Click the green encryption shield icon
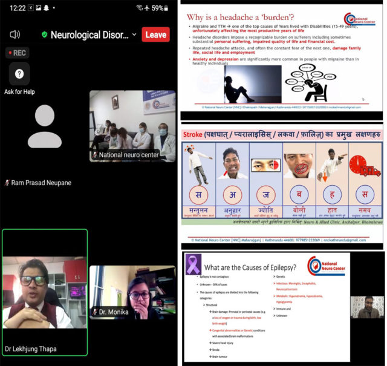The width and height of the screenshot is (387, 366). pyautogui.click(x=44, y=34)
